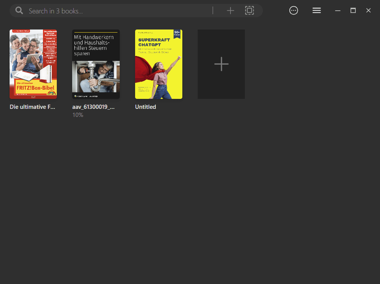The width and height of the screenshot is (380, 284).
Task: Click the 10% reading progress indicator
Action: pos(78,115)
